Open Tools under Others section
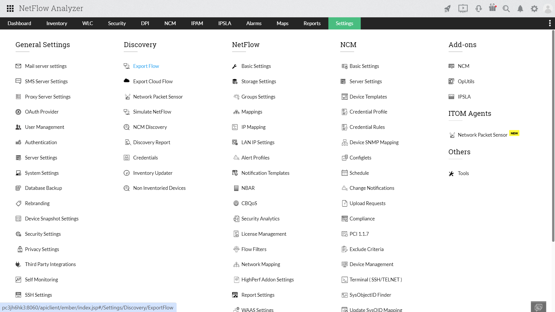The image size is (555, 312). pos(463,173)
